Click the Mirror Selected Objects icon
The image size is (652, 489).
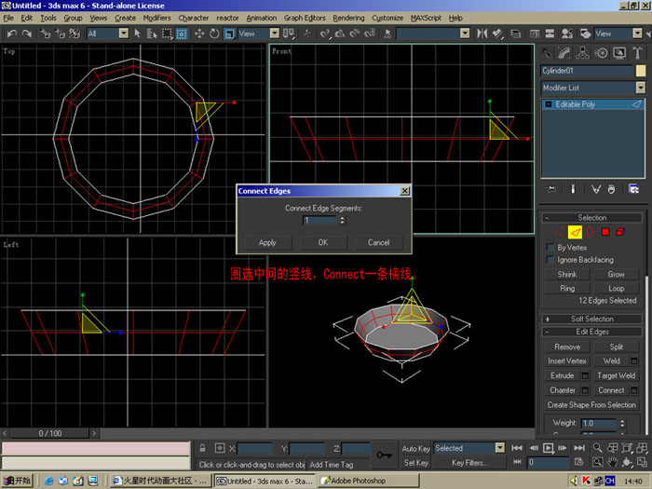click(482, 34)
